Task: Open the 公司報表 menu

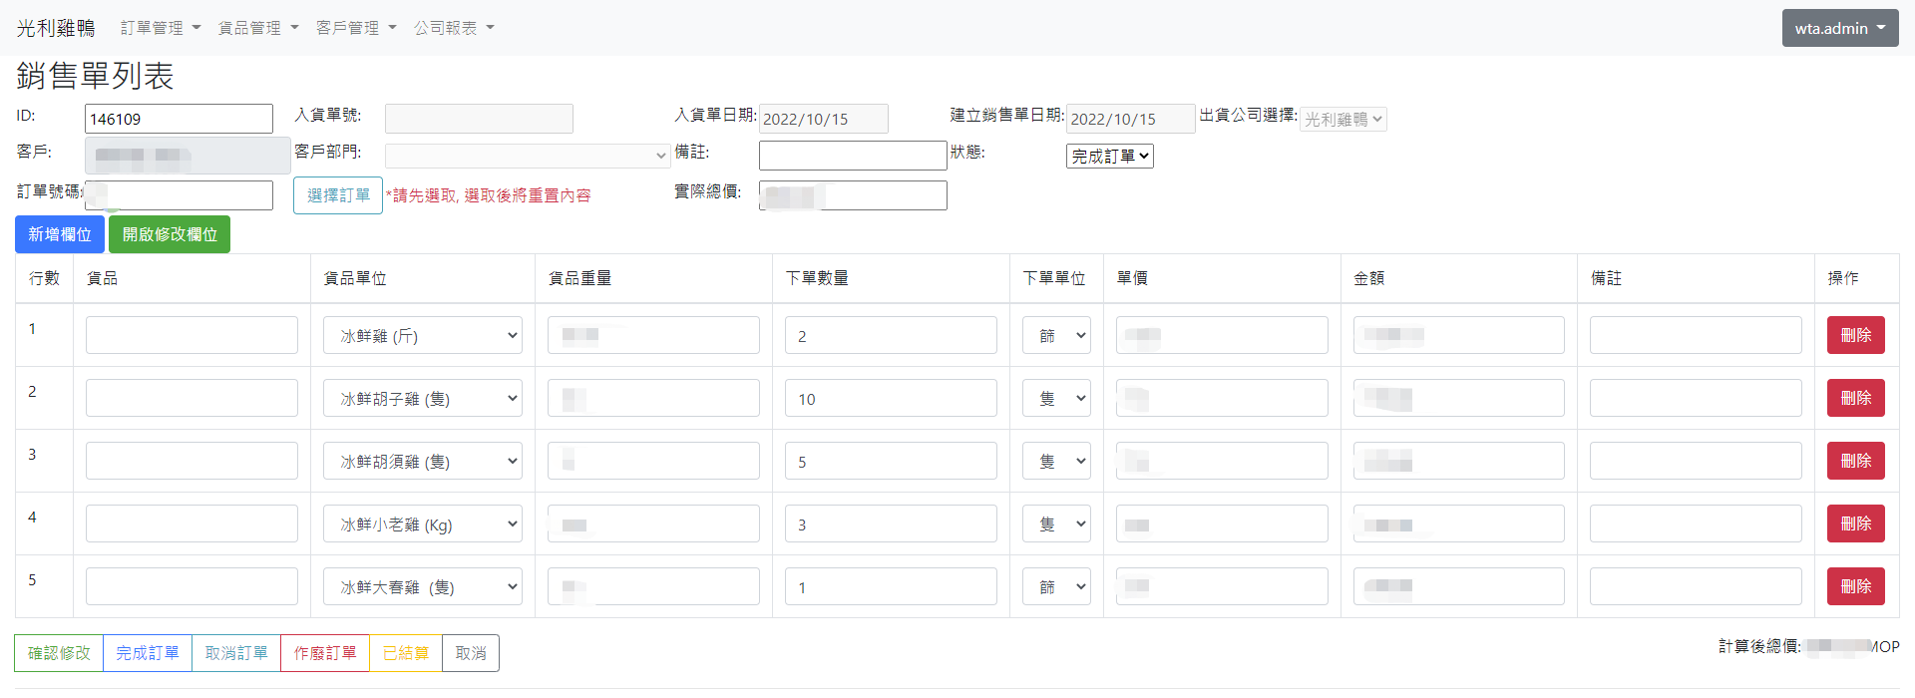Action: (x=454, y=28)
